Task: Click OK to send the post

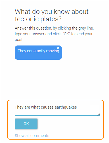Action: pyautogui.click(x=26, y=124)
